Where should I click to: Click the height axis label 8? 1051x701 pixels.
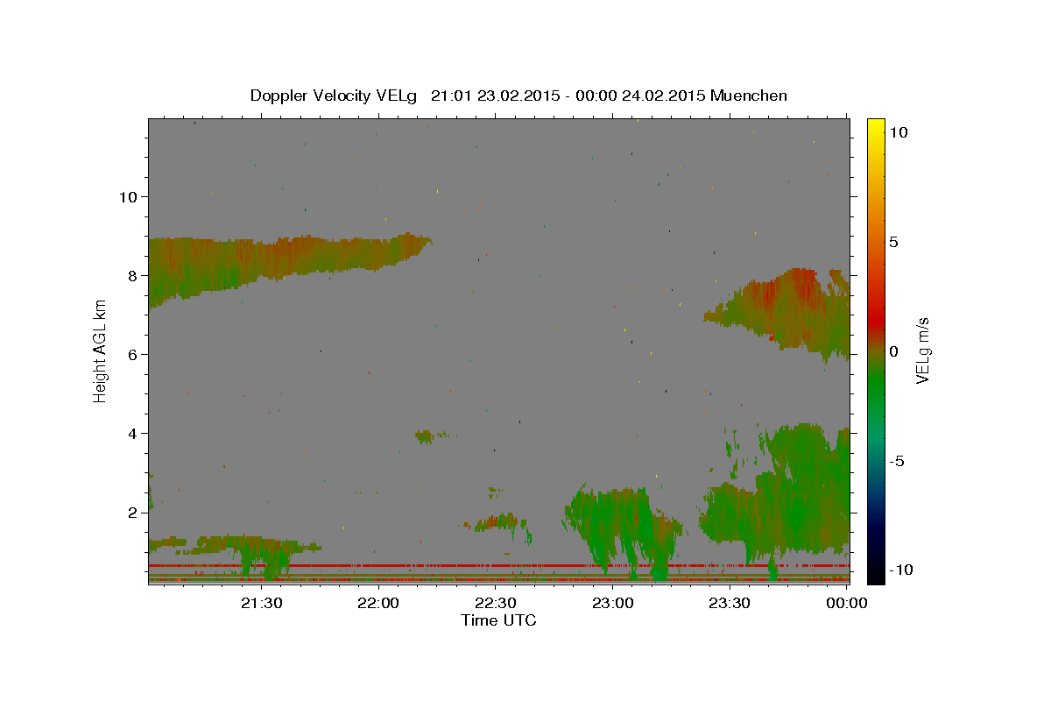(x=133, y=275)
